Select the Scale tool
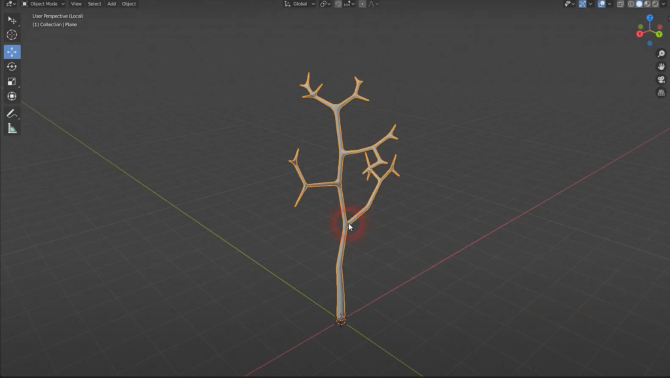This screenshot has height=378, width=670. [12, 81]
